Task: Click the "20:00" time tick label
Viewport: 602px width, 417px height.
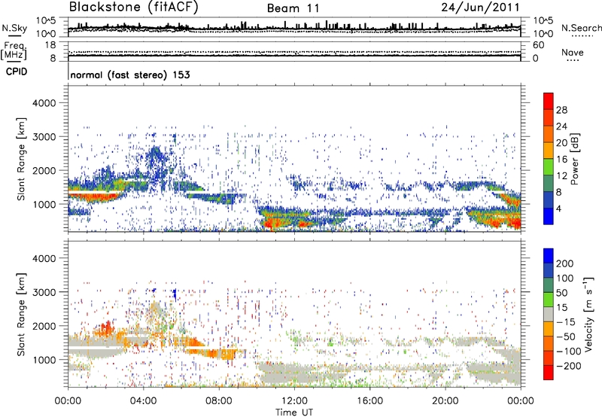Action: coord(445,401)
